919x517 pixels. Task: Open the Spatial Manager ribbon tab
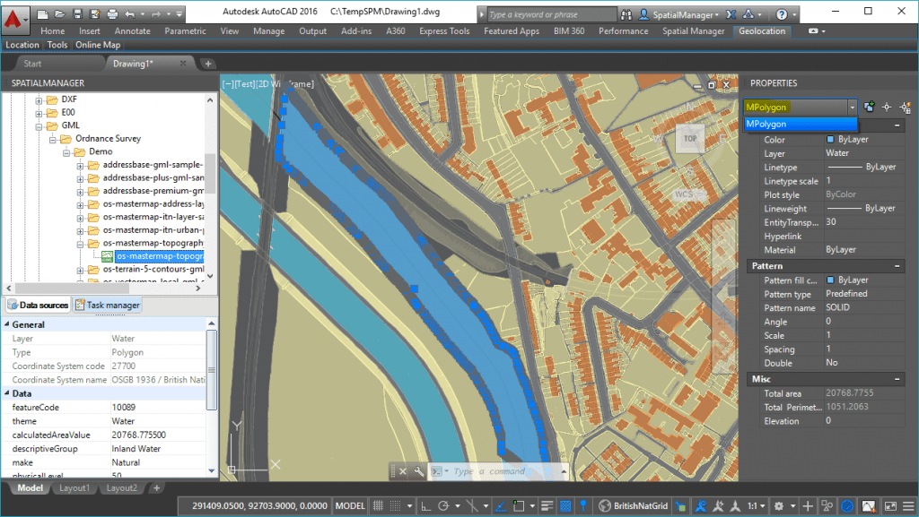click(x=693, y=31)
